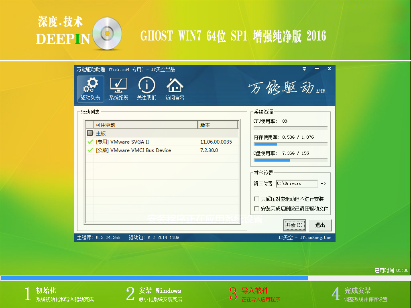Close the 万能驱动助理 window

[329, 69]
